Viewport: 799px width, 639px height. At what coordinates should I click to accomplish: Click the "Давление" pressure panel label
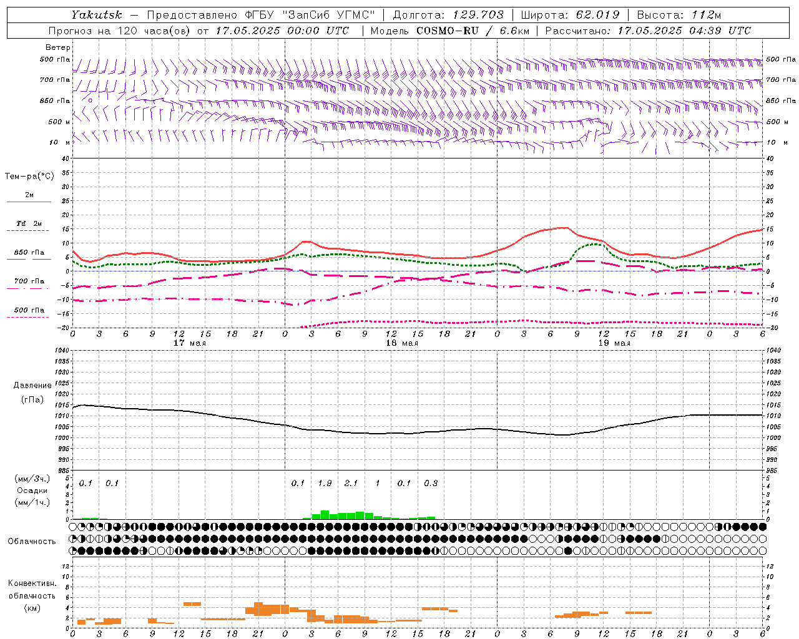(32, 386)
